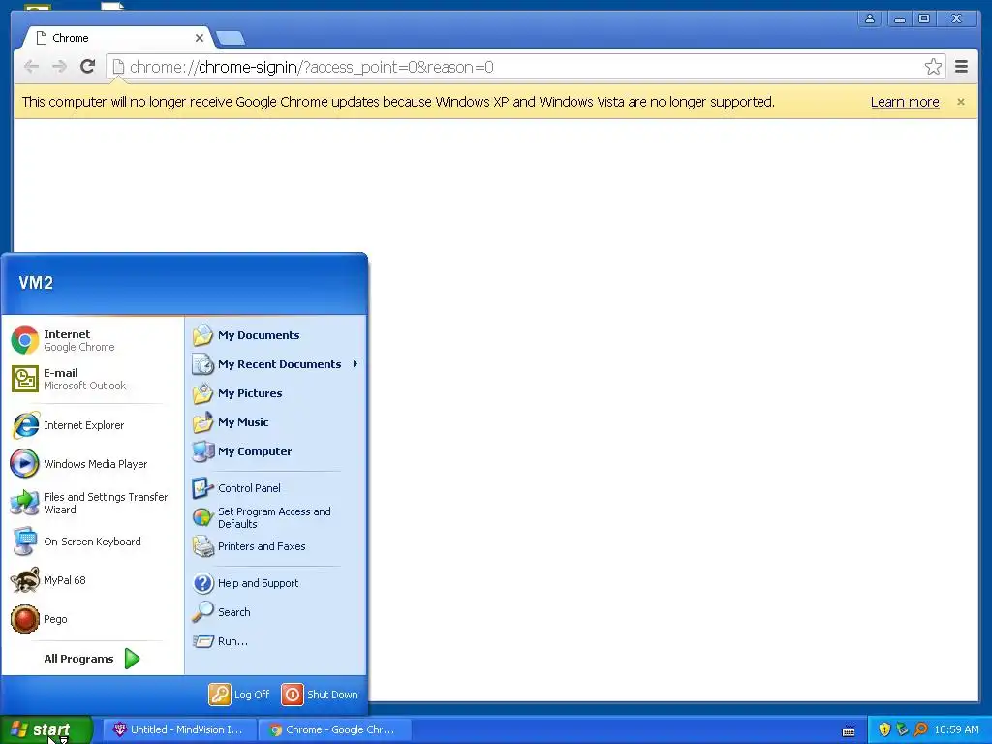Open Set Program Access and Defaults
The height and width of the screenshot is (744, 992).
(x=276, y=517)
